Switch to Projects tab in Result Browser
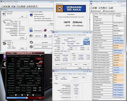 [x=105, y=14]
